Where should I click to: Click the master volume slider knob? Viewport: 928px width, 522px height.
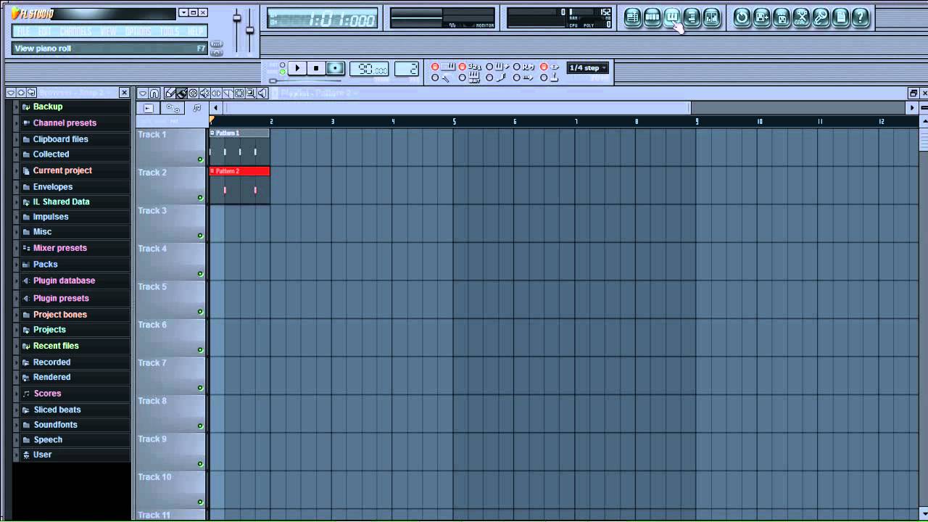(x=237, y=18)
